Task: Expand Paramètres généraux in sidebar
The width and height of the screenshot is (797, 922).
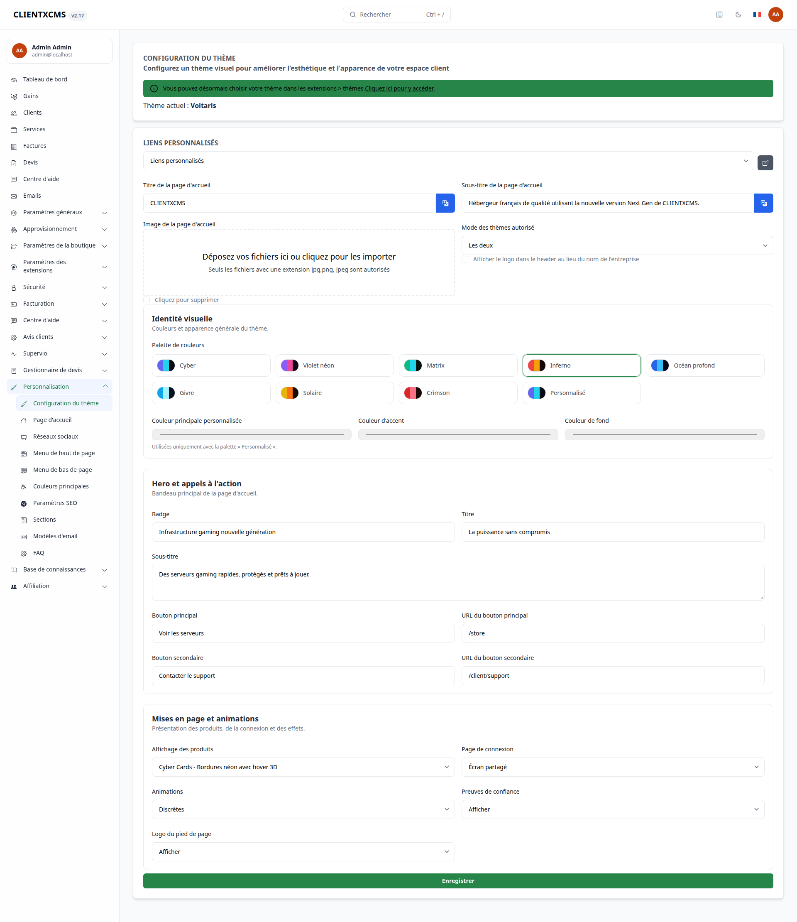Action: click(x=59, y=212)
